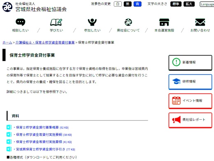Image resolution: width=214 pixels, height=161 pixels.
Task: Go to ホーム breadcrumb link
Action: [x=7, y=43]
